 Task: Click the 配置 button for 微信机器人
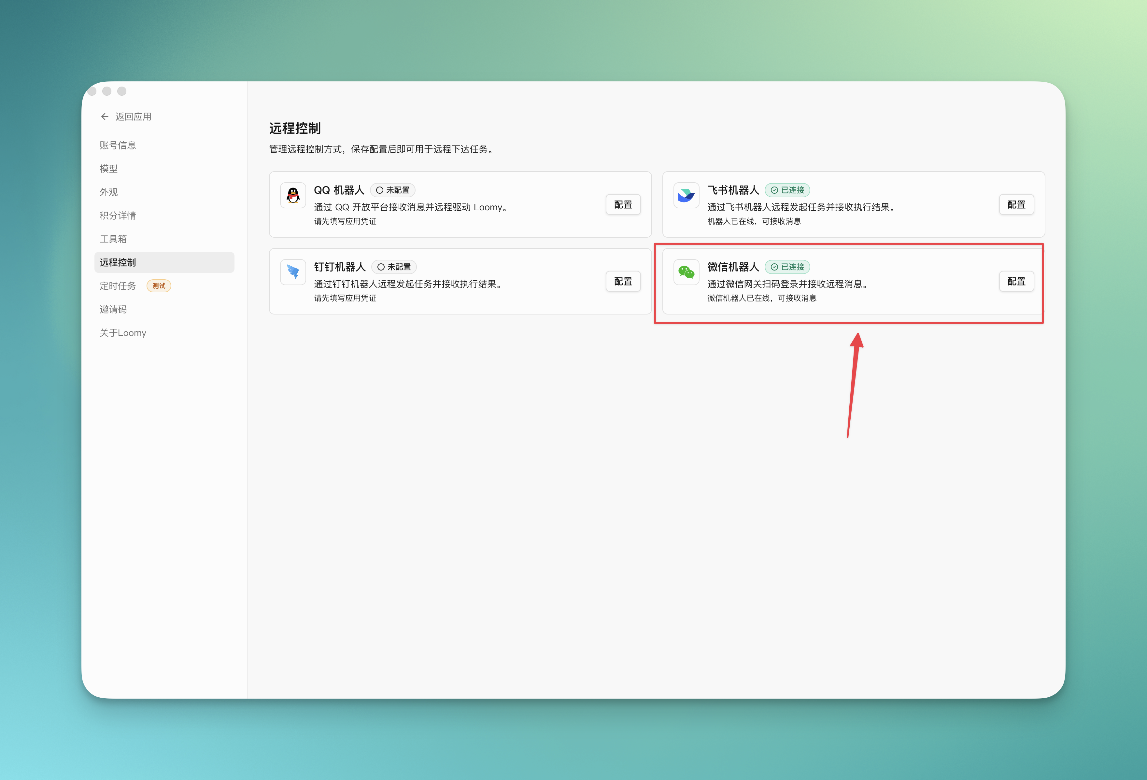point(1017,281)
